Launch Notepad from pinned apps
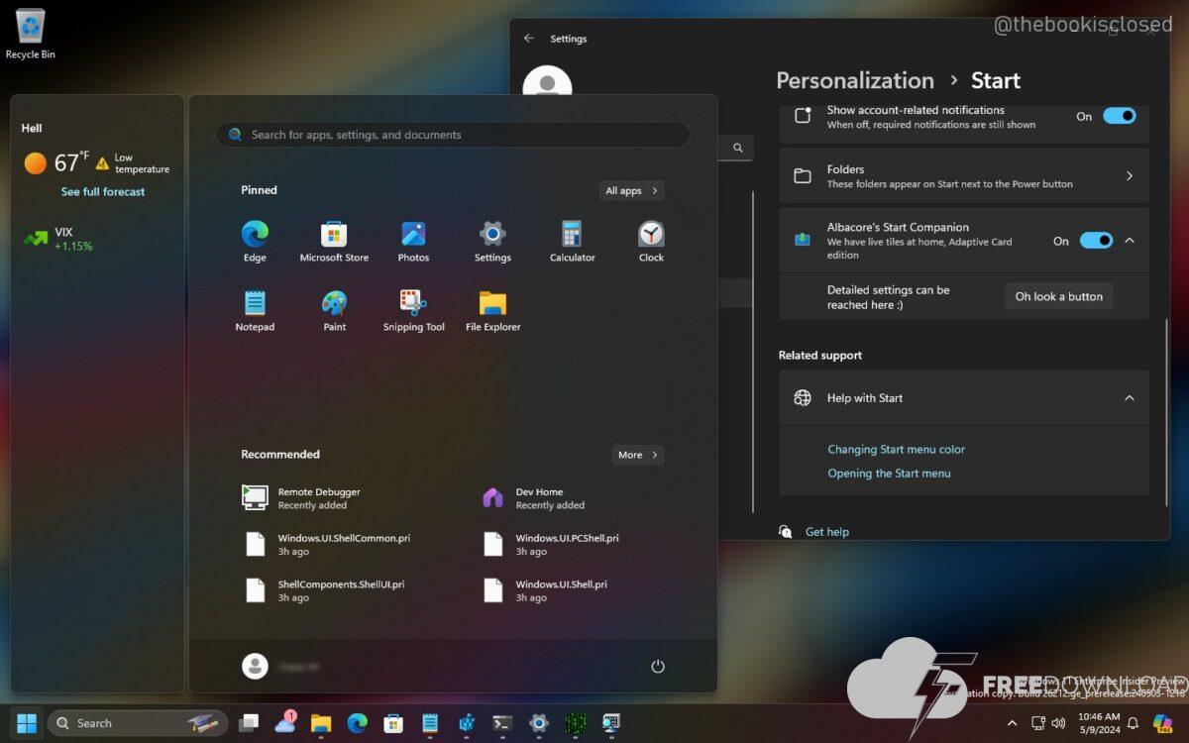Viewport: 1189px width, 743px height. (255, 311)
